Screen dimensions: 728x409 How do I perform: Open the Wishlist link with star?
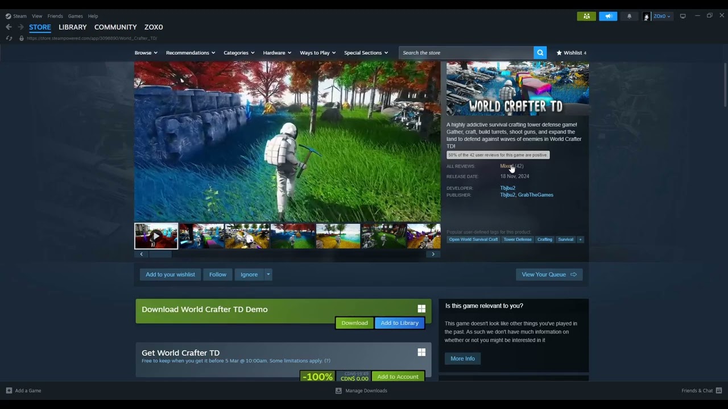[x=571, y=53]
